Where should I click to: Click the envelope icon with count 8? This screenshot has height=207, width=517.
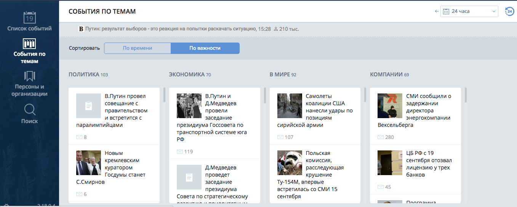[79, 137]
